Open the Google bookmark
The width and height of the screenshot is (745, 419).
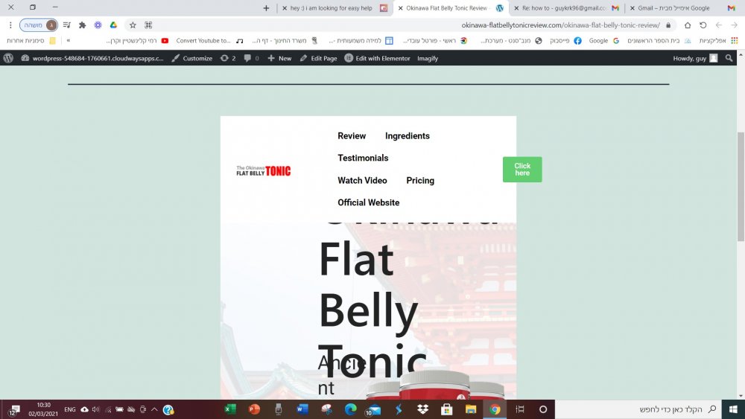pyautogui.click(x=603, y=41)
